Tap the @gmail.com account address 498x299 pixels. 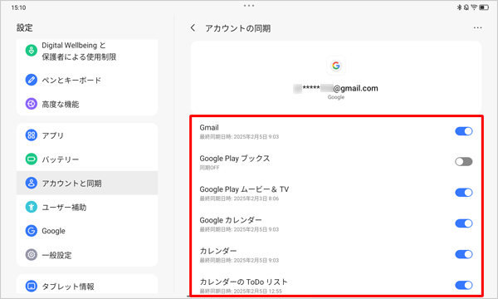[335, 88]
